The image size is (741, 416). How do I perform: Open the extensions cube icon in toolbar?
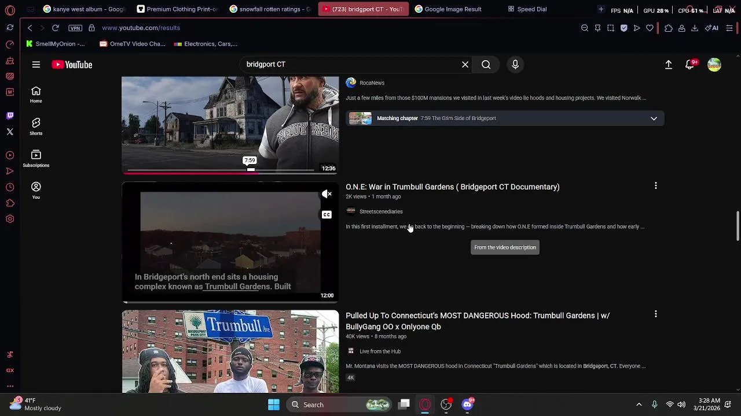click(669, 28)
